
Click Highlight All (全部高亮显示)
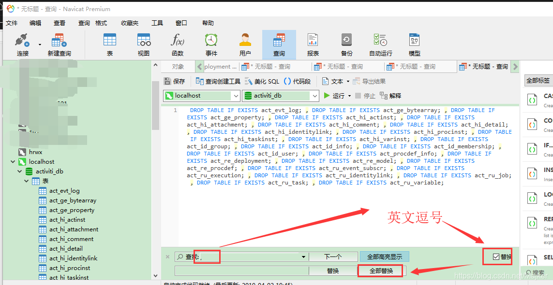[x=385, y=257]
